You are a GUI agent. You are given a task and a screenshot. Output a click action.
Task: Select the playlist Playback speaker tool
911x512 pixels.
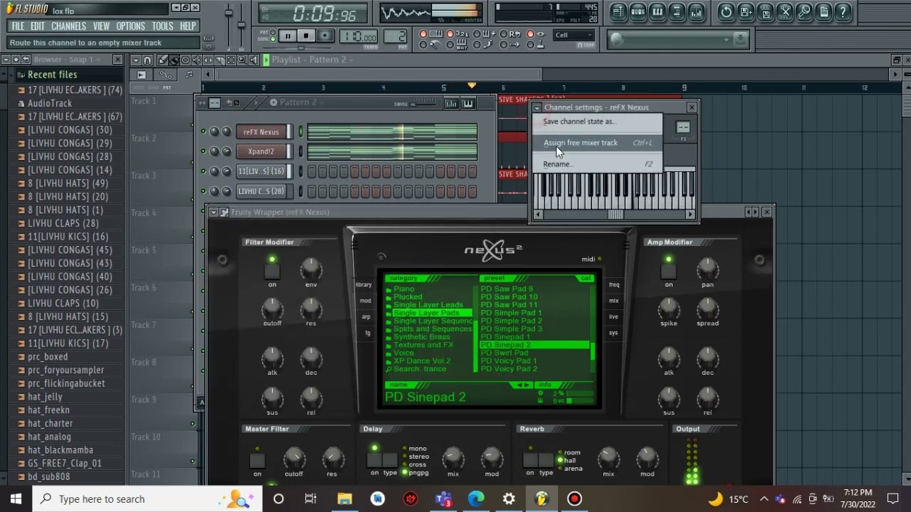click(x=254, y=60)
